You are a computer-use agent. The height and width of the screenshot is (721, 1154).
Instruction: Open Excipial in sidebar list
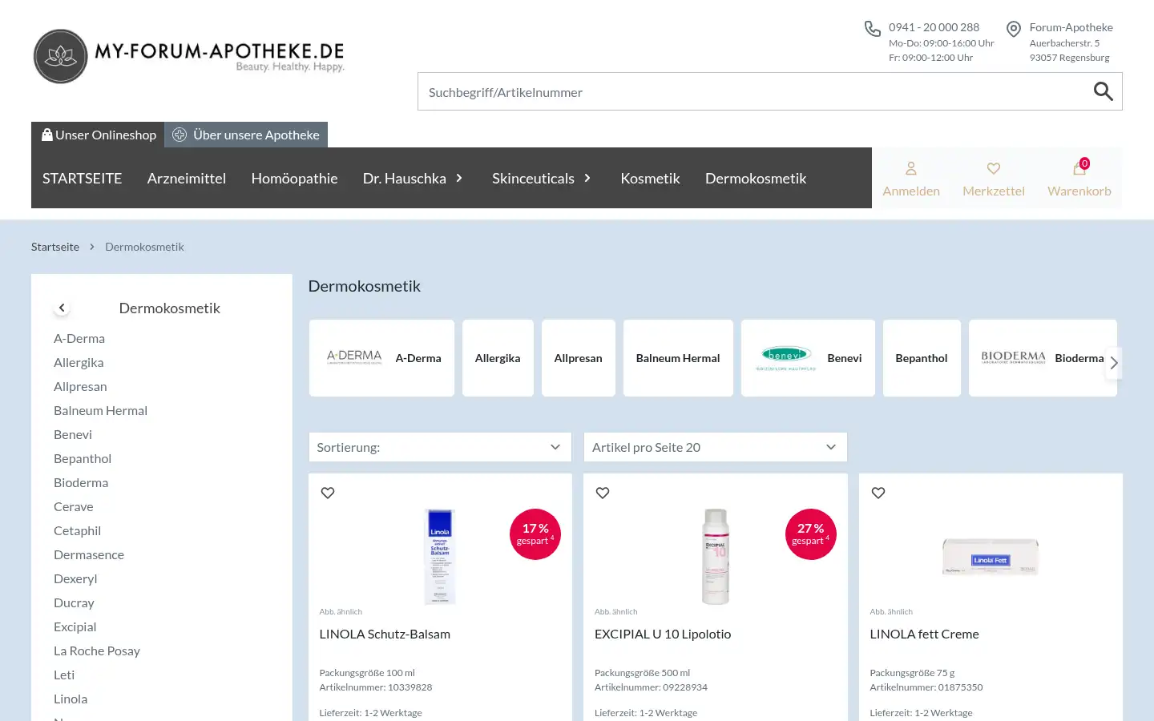75,626
